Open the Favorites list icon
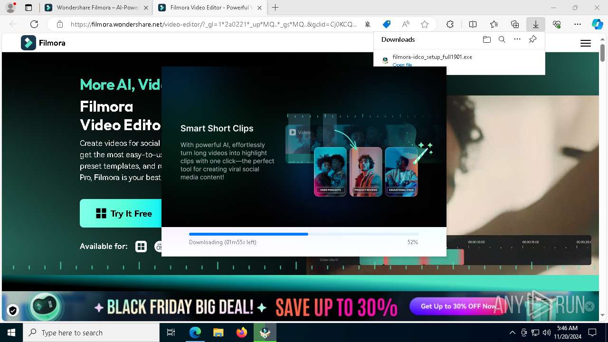This screenshot has height=342, width=608. click(x=494, y=24)
